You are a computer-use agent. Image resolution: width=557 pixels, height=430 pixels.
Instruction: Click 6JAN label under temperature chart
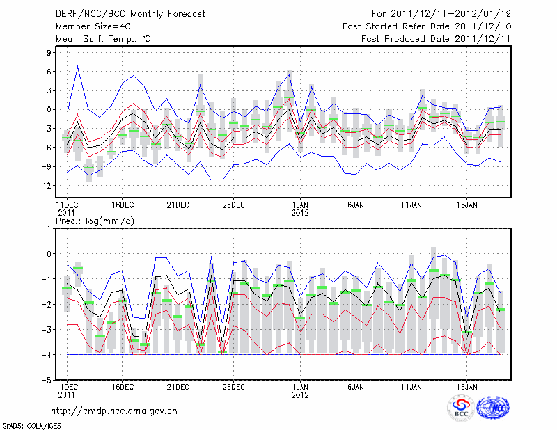coord(355,205)
